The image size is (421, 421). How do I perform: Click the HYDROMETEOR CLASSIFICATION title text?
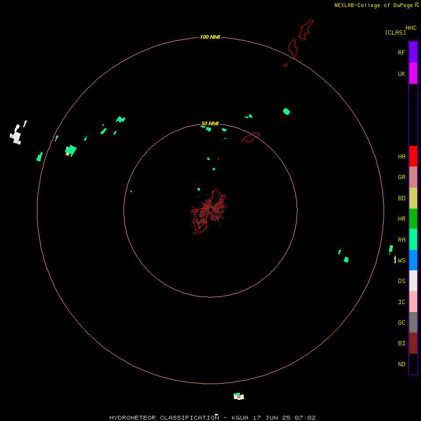[164, 418]
